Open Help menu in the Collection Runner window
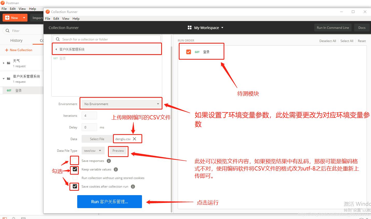Viewport: 371px width, 219px height. point(76,18)
